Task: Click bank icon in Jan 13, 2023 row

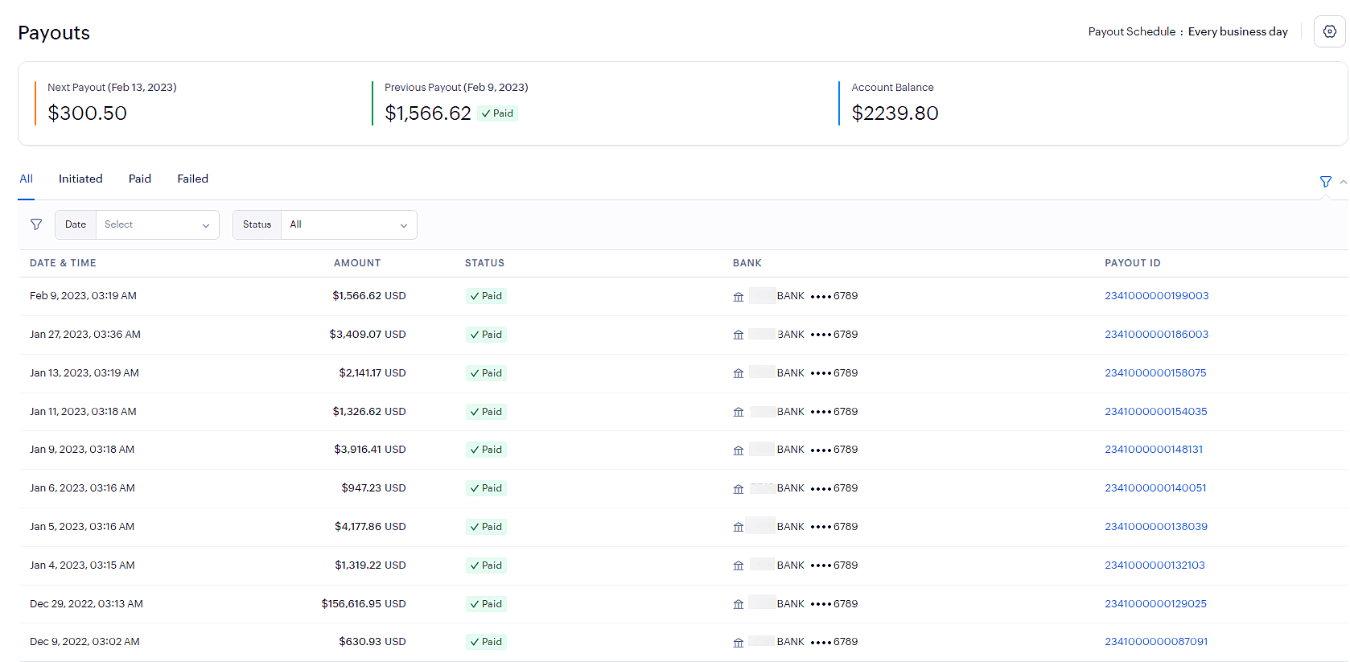Action: tap(739, 373)
